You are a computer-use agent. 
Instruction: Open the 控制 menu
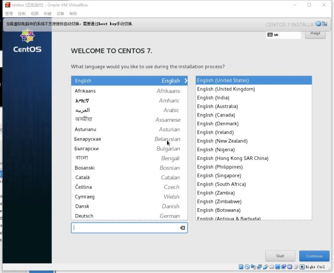22,14
